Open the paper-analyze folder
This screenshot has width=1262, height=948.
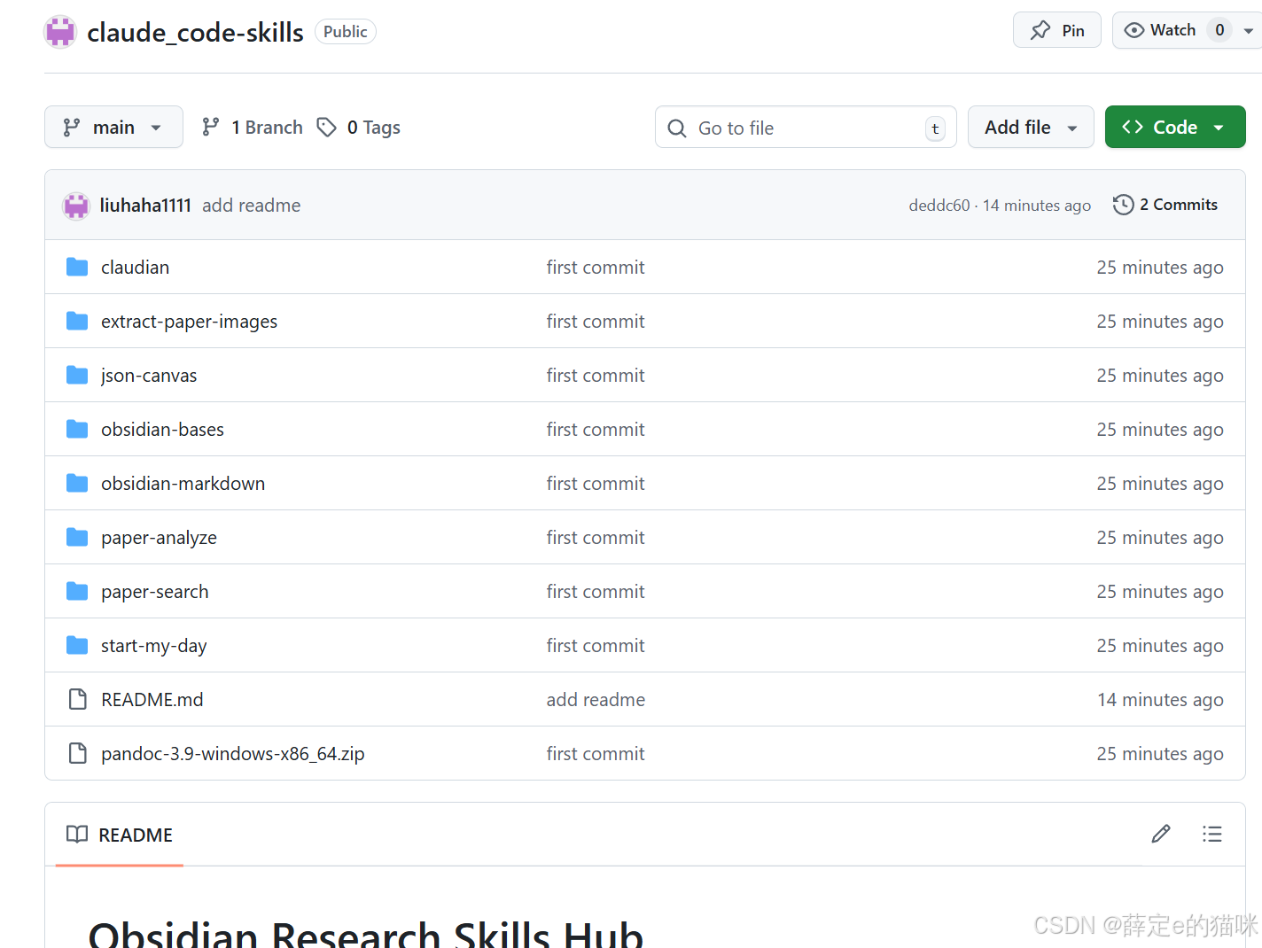point(159,538)
